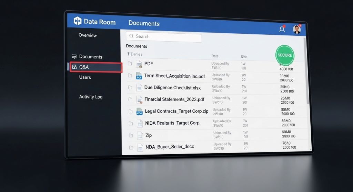Open Financial Statements_2023.pdf
Viewport: 353px width, 192px height.
pyautogui.click(x=174, y=99)
